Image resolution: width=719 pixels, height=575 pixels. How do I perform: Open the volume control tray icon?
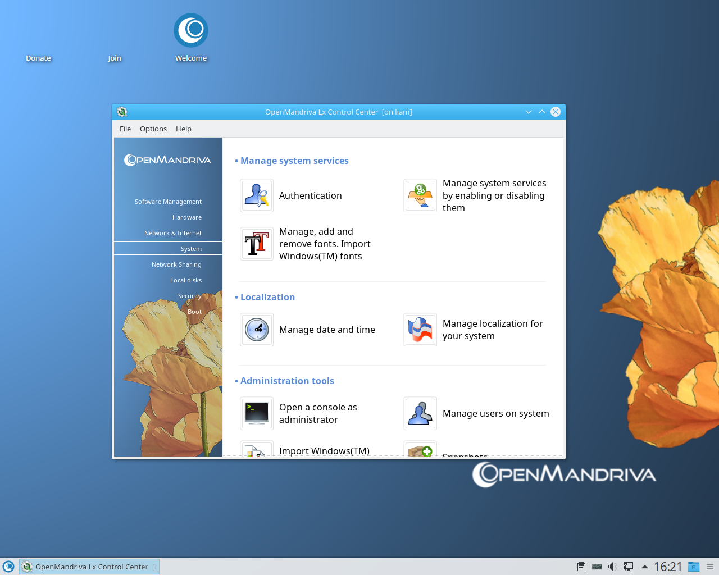pos(613,567)
